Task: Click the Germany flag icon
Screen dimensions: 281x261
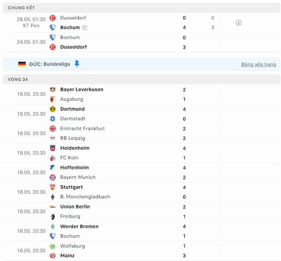Action: (x=22, y=64)
